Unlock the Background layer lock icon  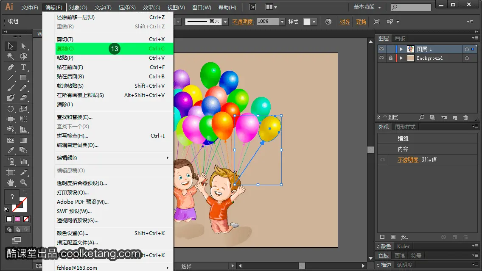click(391, 58)
